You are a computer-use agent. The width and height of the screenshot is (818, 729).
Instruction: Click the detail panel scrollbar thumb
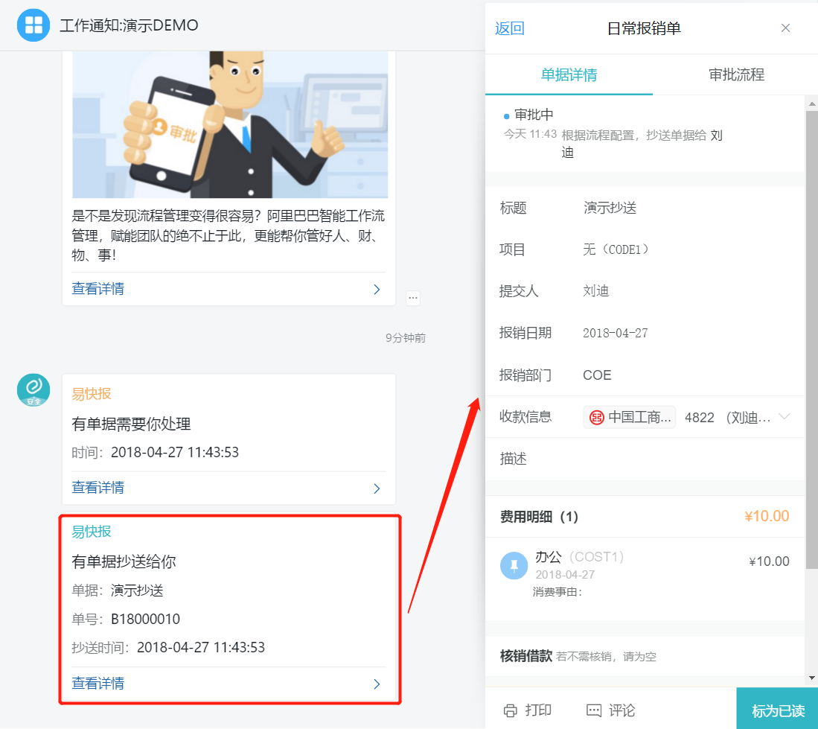coord(812,340)
